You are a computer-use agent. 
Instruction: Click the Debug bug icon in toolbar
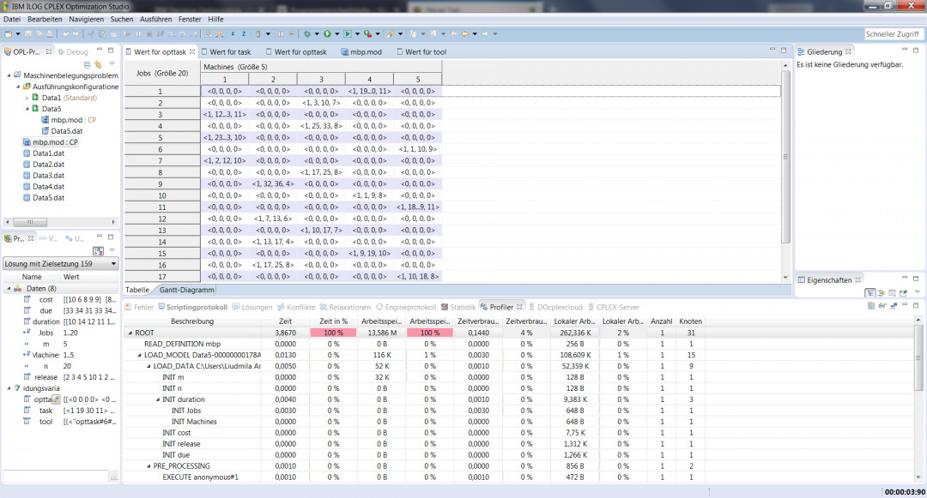[306, 33]
